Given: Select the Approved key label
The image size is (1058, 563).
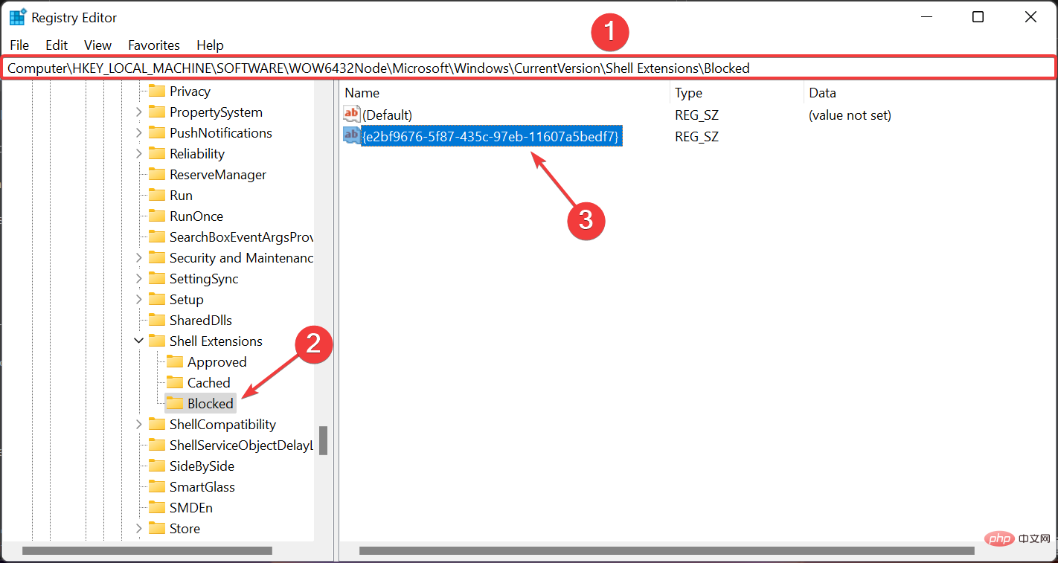Looking at the screenshot, I should coord(217,362).
